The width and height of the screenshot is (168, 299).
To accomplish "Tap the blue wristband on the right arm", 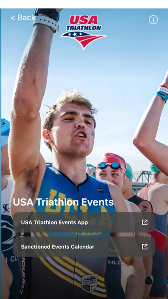I will pos(162,95).
